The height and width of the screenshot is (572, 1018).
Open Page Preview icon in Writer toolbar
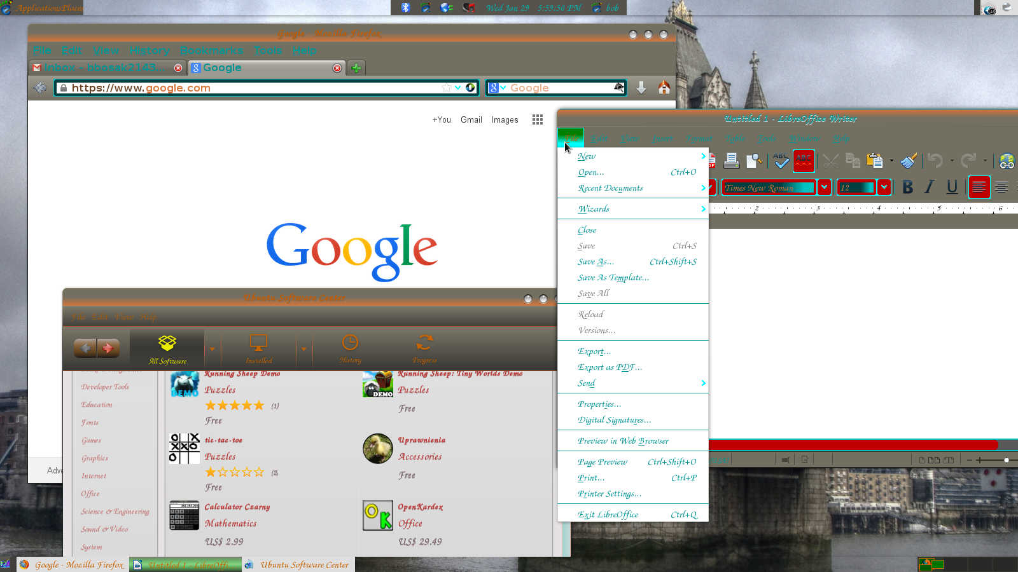(754, 161)
